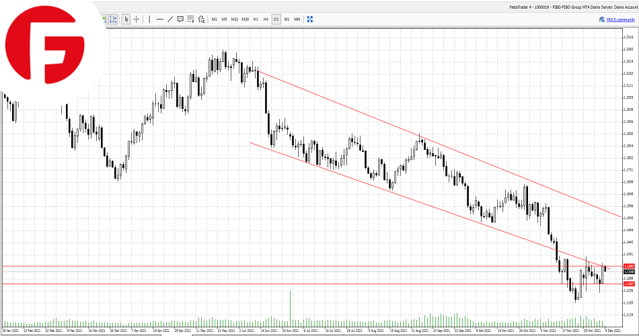Screen dimensions: 639x336
Task: Activate the crosshair tool
Action: (137, 19)
